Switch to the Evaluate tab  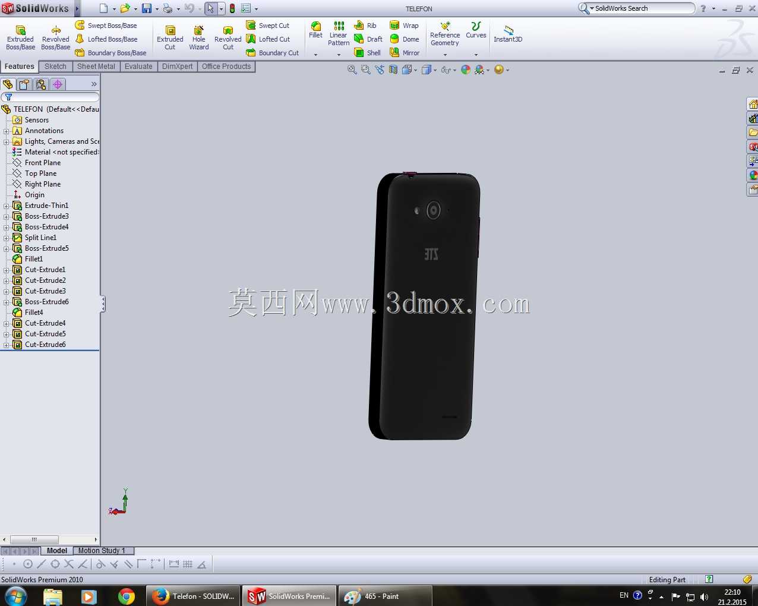(x=138, y=67)
